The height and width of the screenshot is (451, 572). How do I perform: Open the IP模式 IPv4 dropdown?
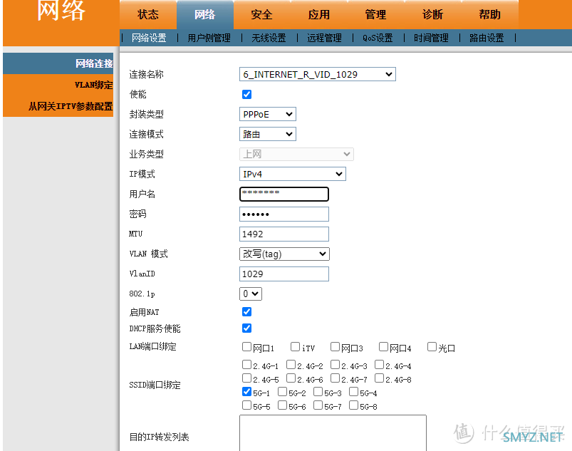point(292,174)
